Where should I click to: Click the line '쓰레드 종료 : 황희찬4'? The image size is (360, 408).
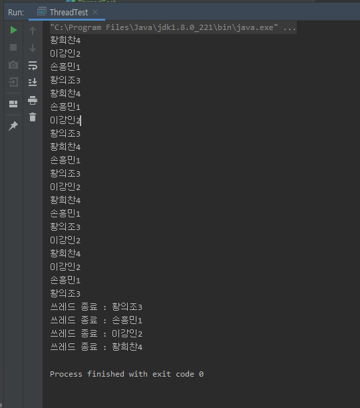(x=96, y=347)
